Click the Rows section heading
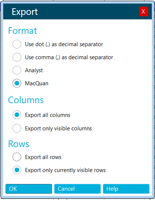This screenshot has width=155, height=200. click(x=19, y=144)
